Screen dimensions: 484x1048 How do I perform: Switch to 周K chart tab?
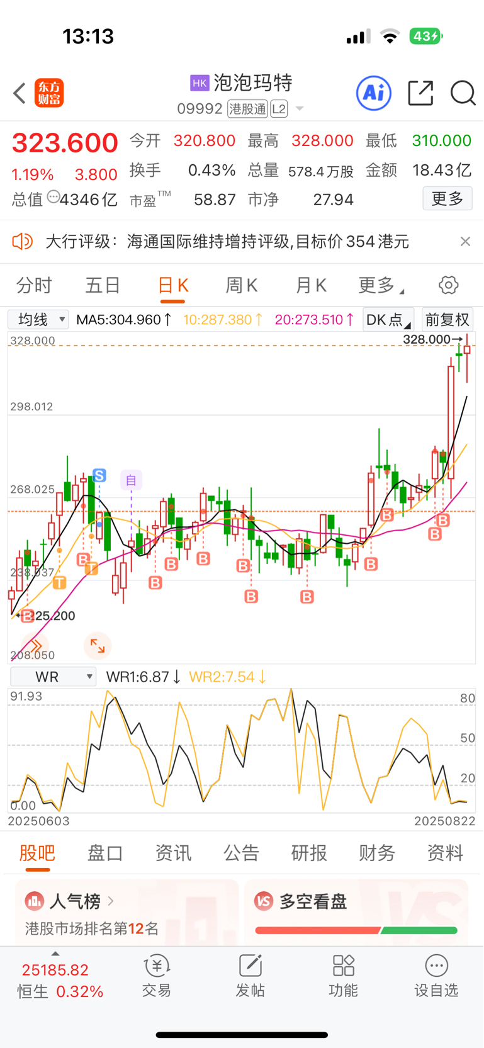[x=242, y=285]
